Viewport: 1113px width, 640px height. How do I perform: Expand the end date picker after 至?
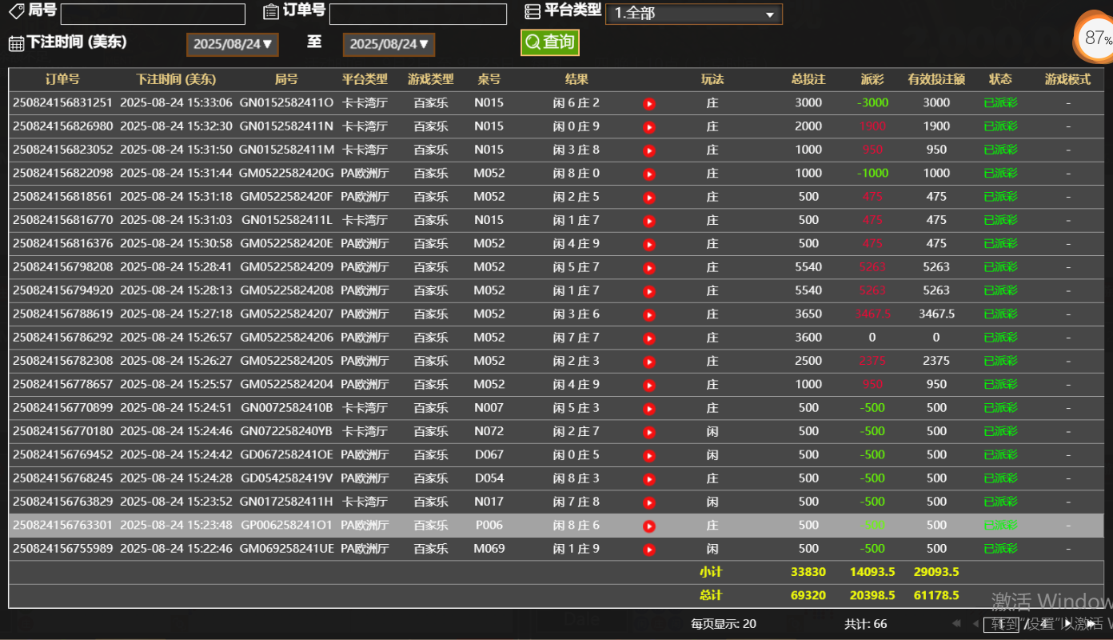tap(389, 45)
